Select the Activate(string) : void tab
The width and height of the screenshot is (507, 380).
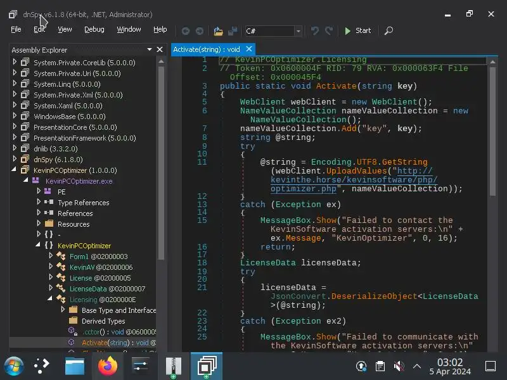pos(207,49)
